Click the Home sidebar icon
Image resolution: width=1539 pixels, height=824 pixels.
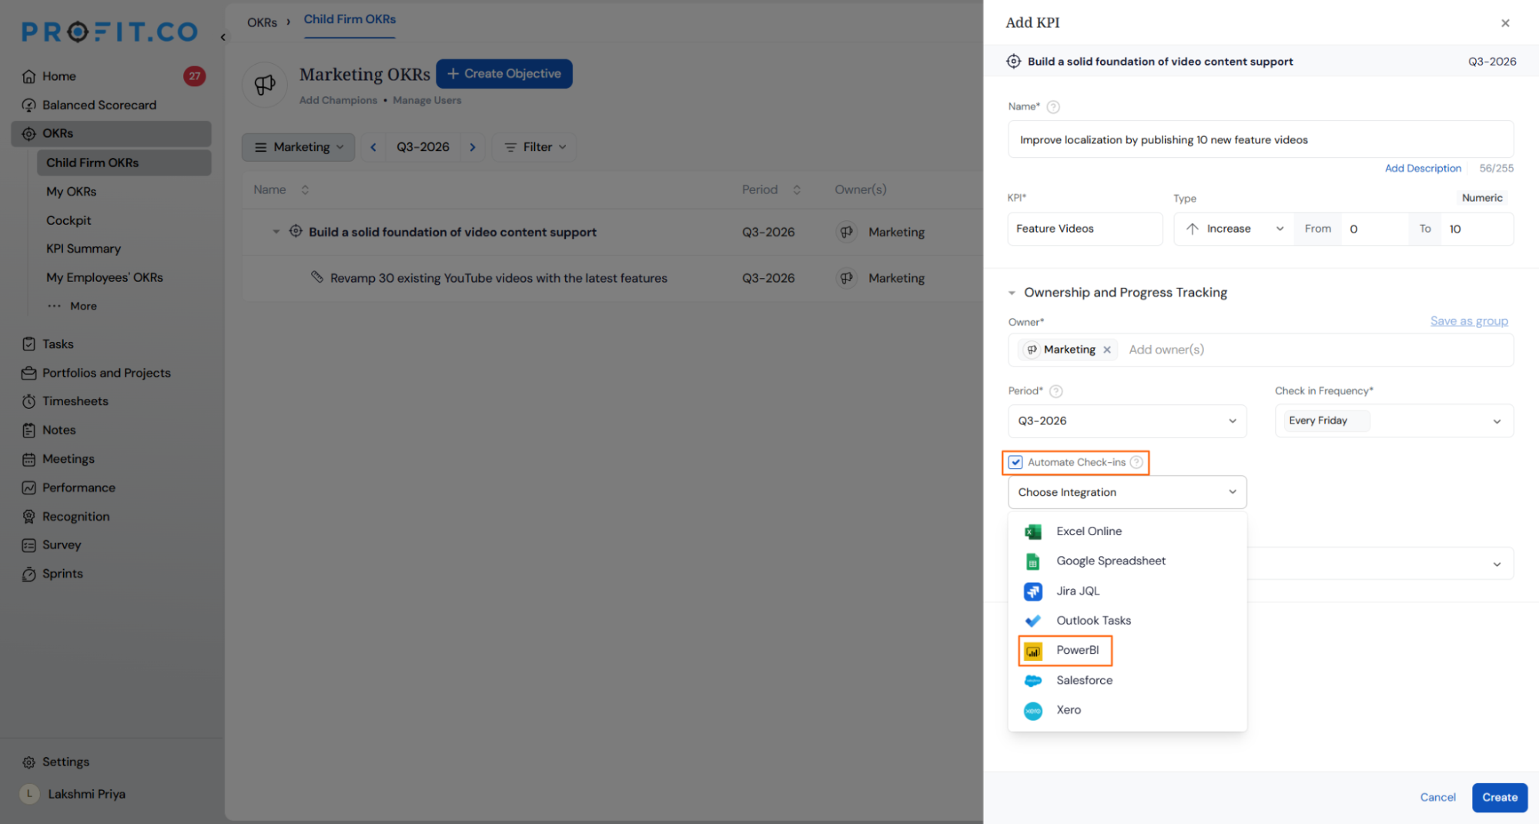tap(29, 76)
